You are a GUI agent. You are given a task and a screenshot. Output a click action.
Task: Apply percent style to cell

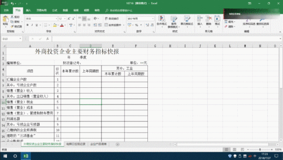pos(136,25)
